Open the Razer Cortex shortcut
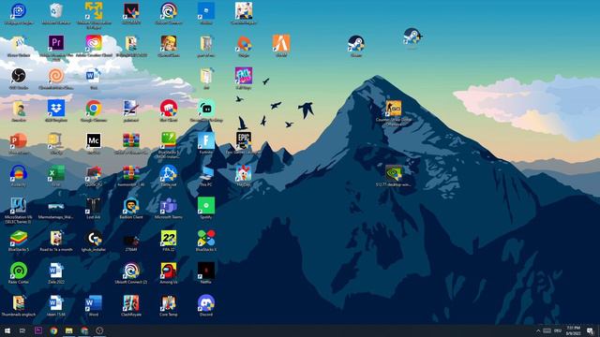This screenshot has width=600, height=337. coord(19,271)
